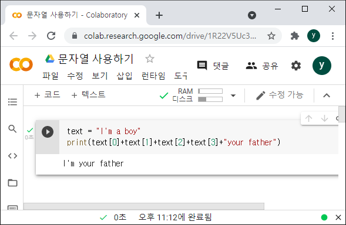Bookmark page with the address bar star
Image resolution: width=346 pixels, height=225 pixels.
[x=271, y=36]
